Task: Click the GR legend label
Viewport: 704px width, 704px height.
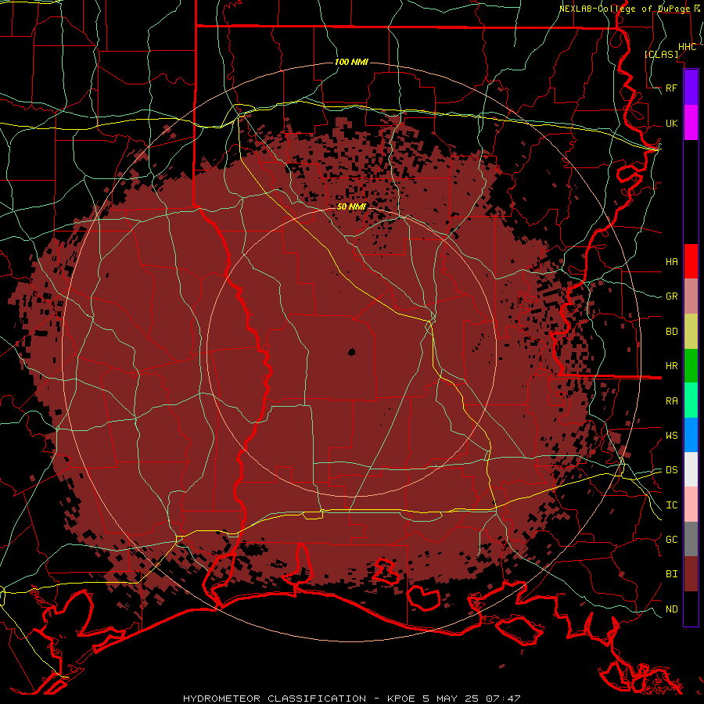Action: 671,296
